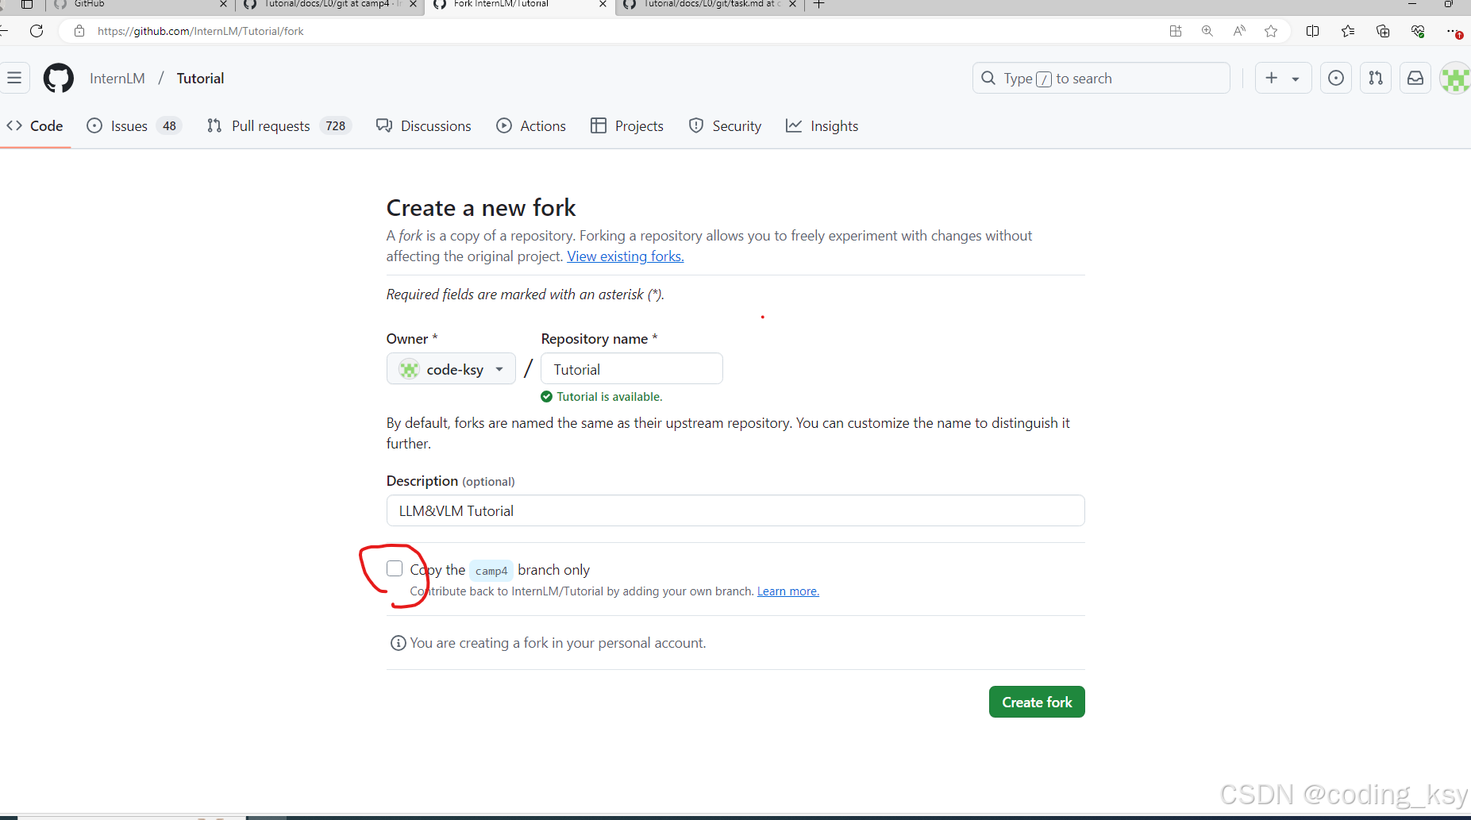Click the InternLM owner breadcrumb link

pyautogui.click(x=117, y=78)
